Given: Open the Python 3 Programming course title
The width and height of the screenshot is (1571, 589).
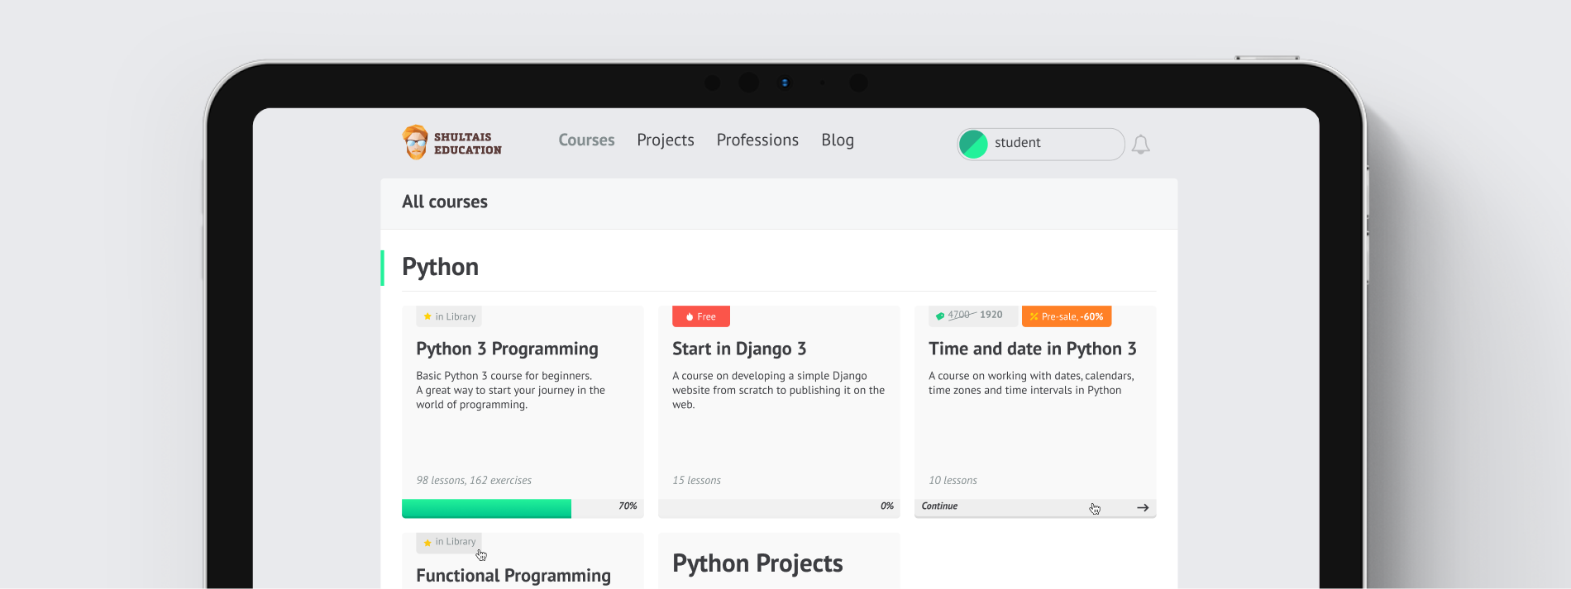Looking at the screenshot, I should 507,349.
